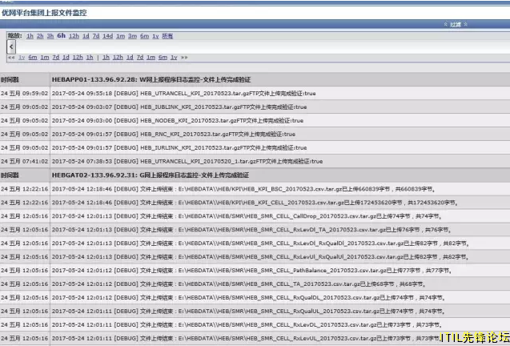The width and height of the screenshot is (510, 346).
Task: Select HEB_IURLINK_KPI_20170523.tar.gz log entry
Action: pos(179,148)
